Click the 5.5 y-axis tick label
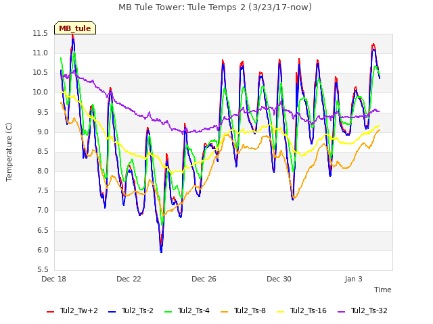 (x=43, y=270)
